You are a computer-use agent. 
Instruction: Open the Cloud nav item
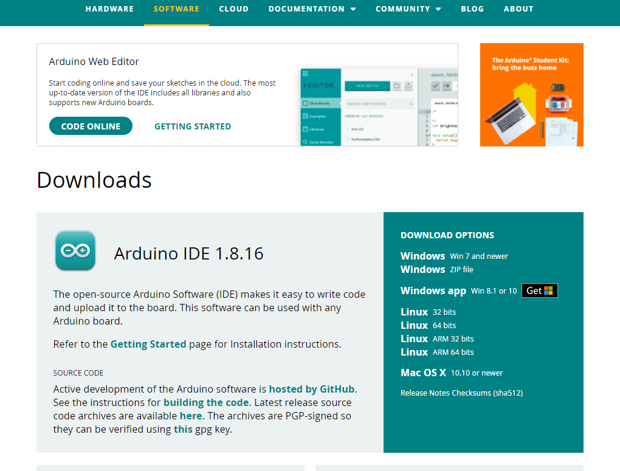pyautogui.click(x=233, y=9)
